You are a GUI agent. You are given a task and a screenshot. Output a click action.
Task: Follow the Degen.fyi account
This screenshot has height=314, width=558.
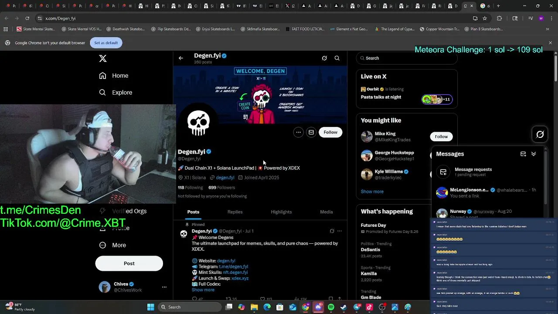[x=330, y=132]
